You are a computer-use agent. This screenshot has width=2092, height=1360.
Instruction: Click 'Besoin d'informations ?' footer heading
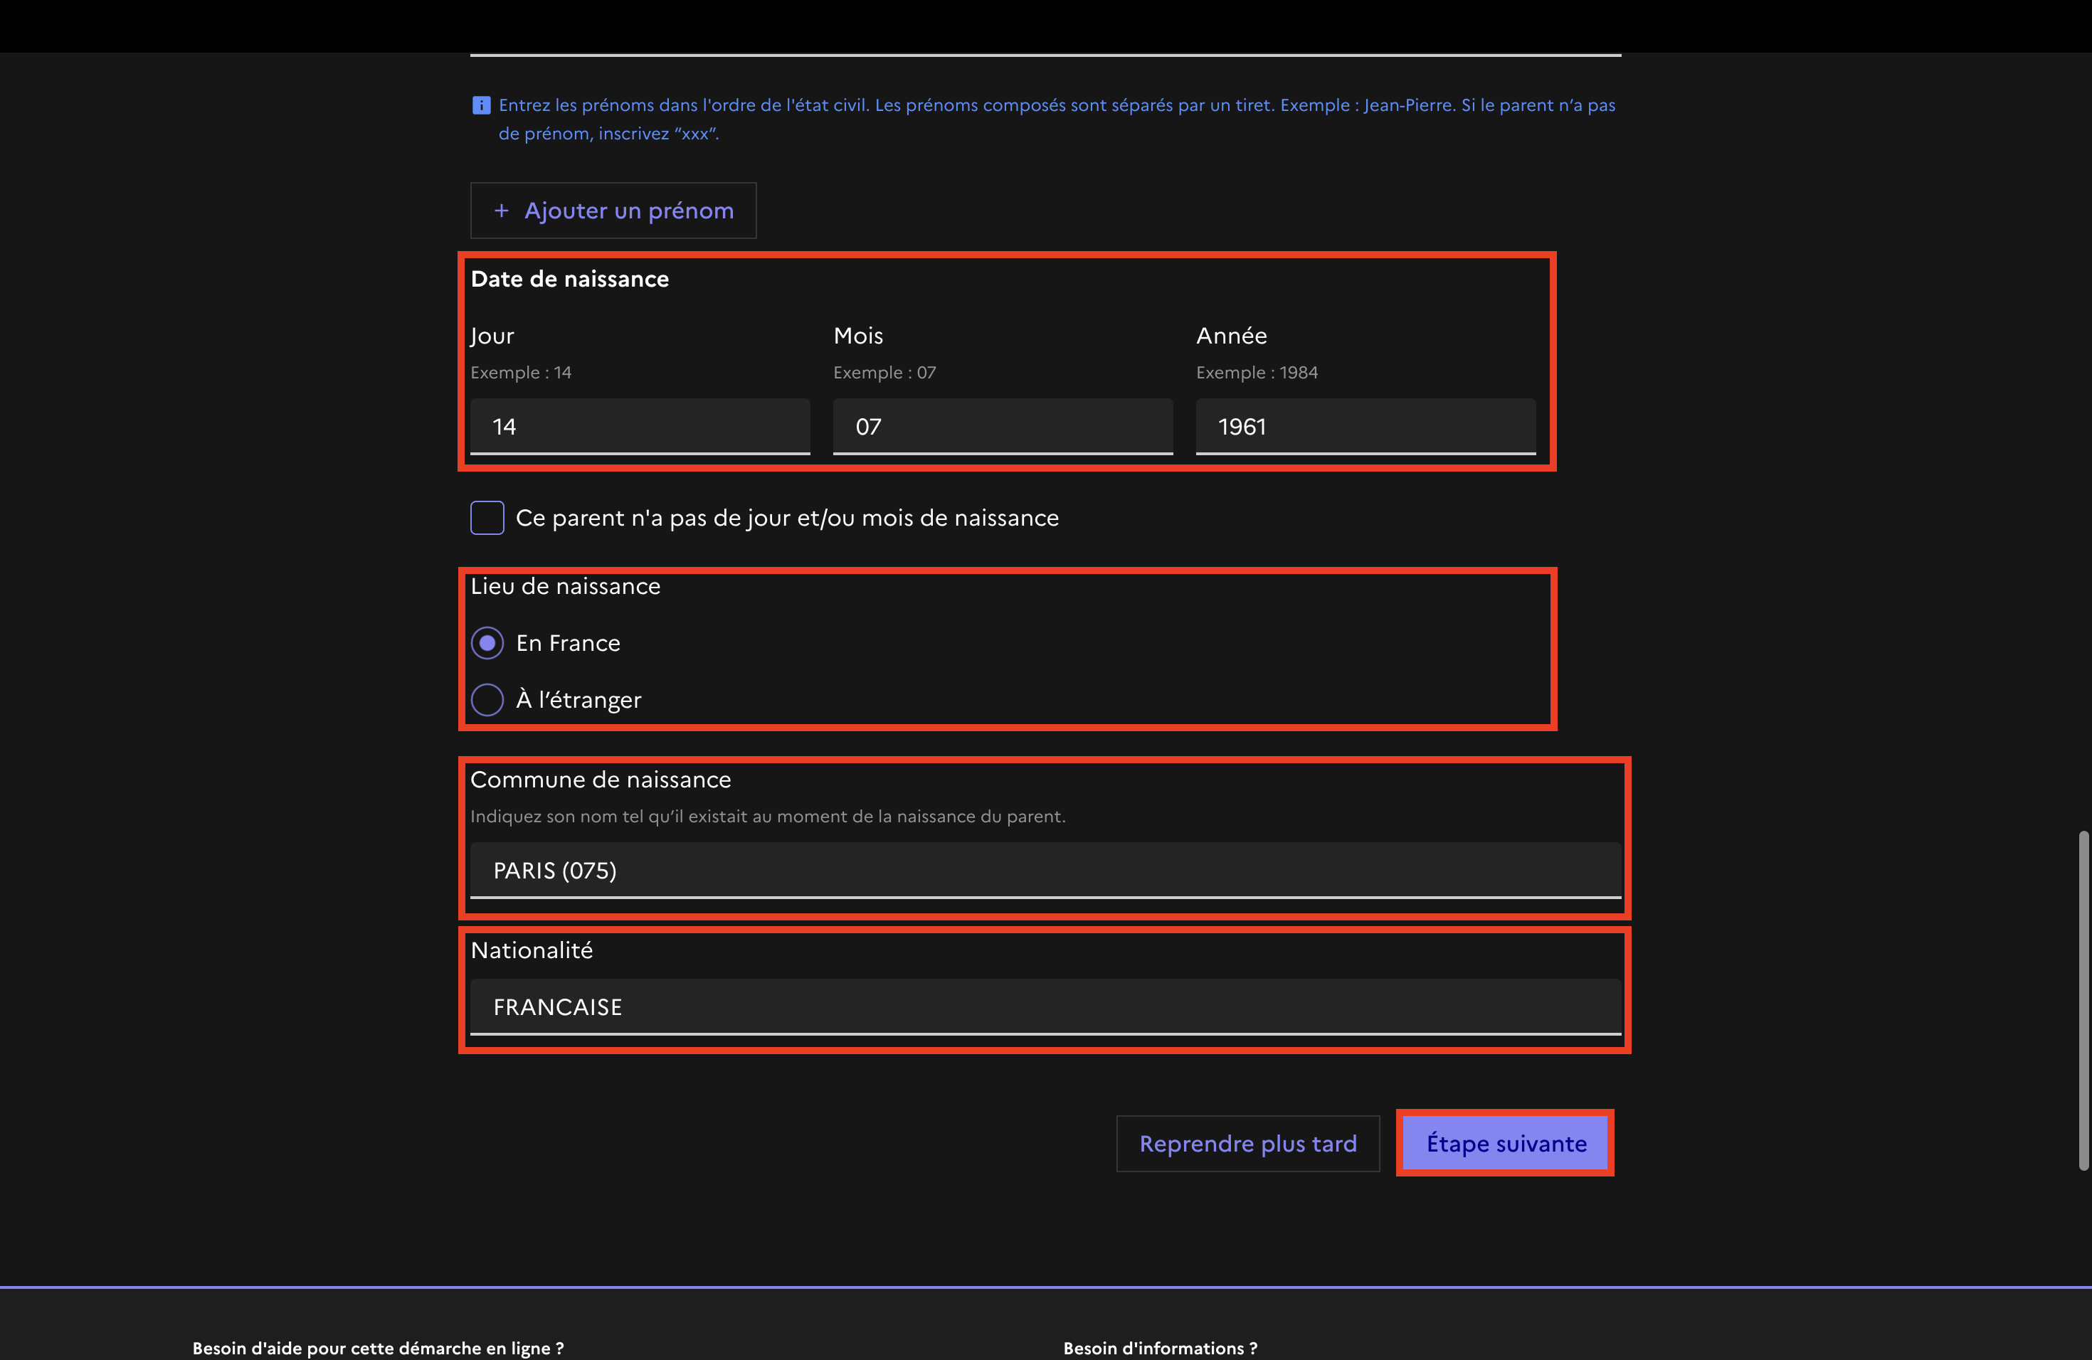[1159, 1348]
